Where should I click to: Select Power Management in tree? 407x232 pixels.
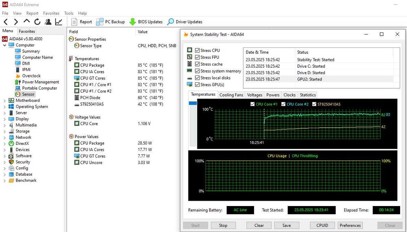click(40, 82)
